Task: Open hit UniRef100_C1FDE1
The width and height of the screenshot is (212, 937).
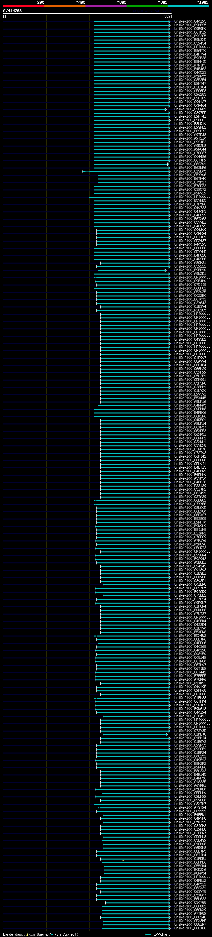Action: point(190,859)
